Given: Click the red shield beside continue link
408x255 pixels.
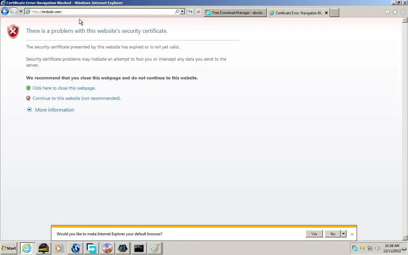Looking at the screenshot, I should [x=28, y=98].
